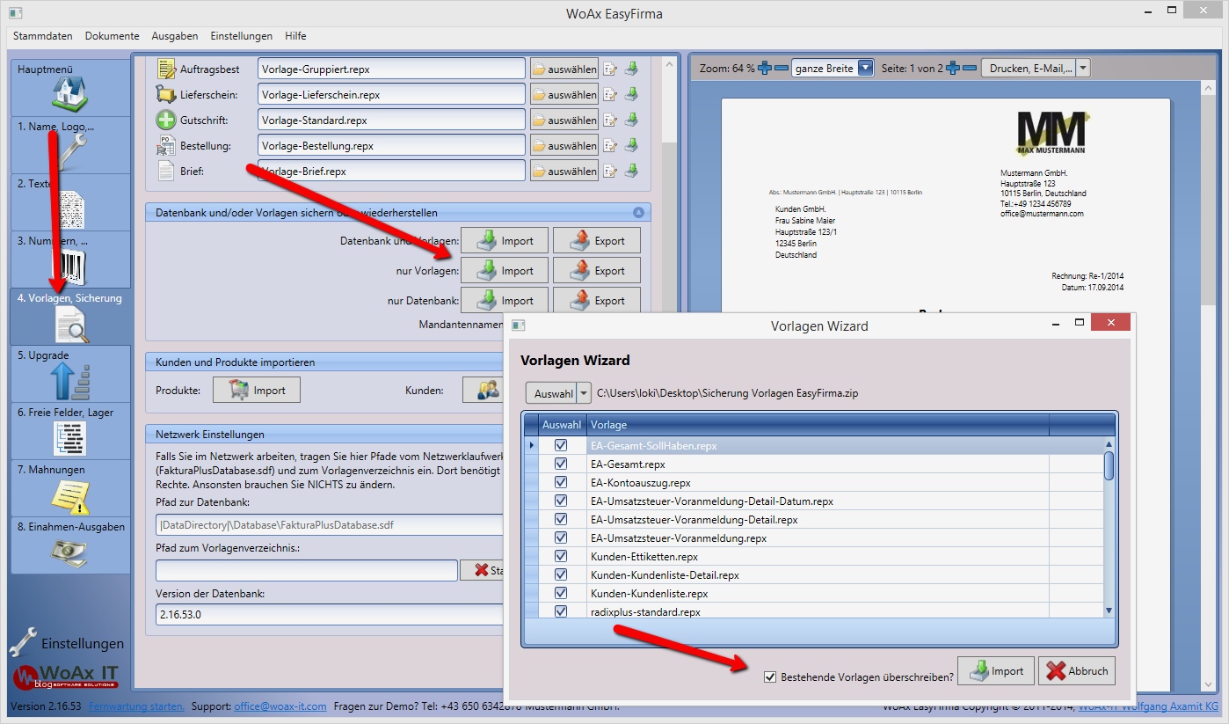Open 6. Freie Felder, Lager section

click(x=70, y=431)
